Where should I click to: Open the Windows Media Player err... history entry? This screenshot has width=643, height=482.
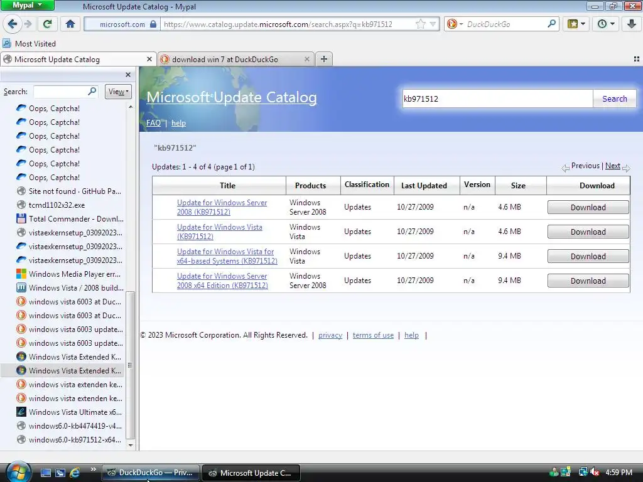(68, 274)
